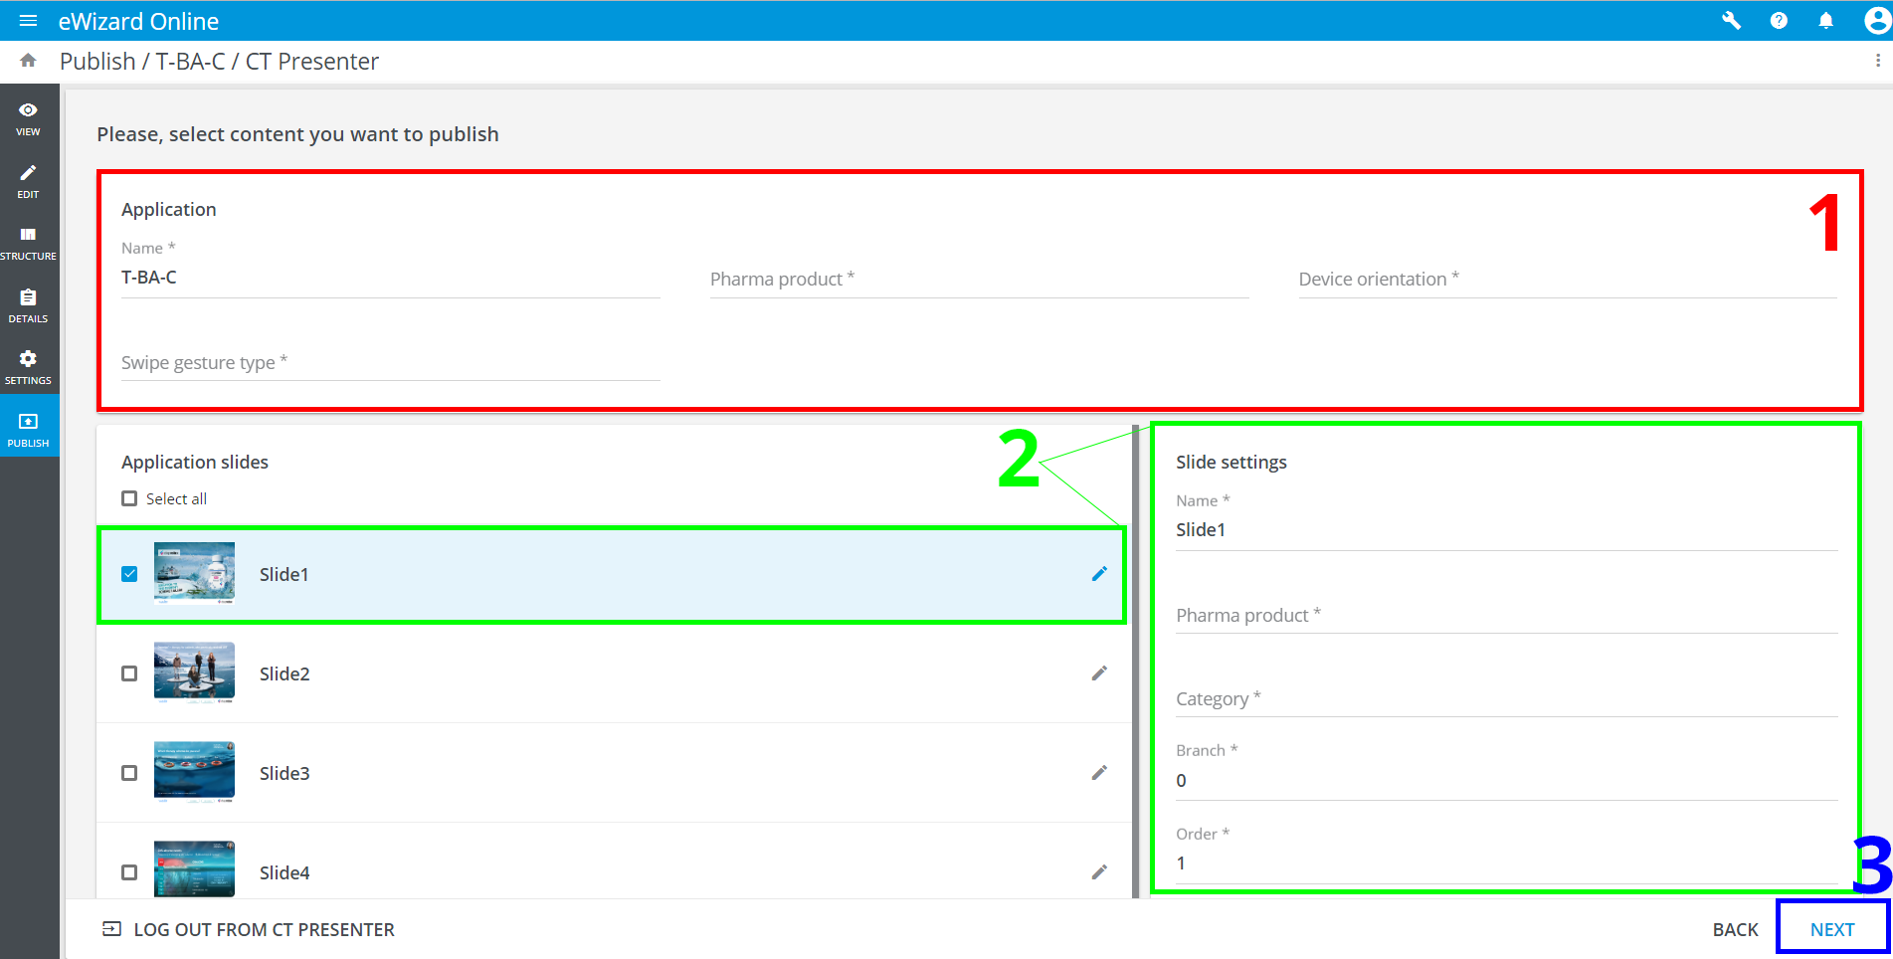Open the hamburger navigation menu
This screenshot has width=1893, height=959.
pos(28,21)
